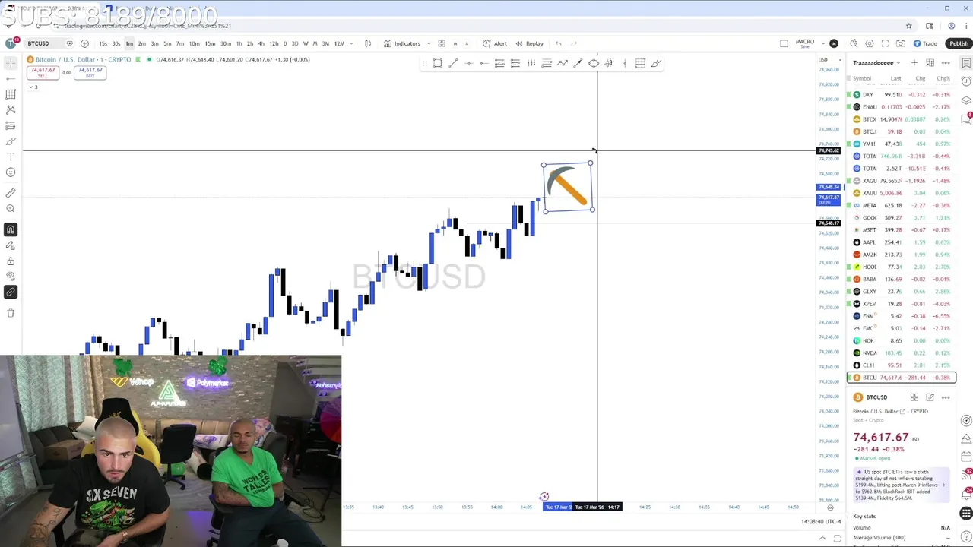Pick the arrow tool in favorites bar
The height and width of the screenshot is (547, 973).
(x=578, y=63)
